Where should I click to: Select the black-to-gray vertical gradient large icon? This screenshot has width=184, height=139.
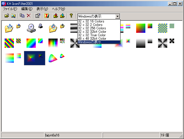tap(141, 43)
